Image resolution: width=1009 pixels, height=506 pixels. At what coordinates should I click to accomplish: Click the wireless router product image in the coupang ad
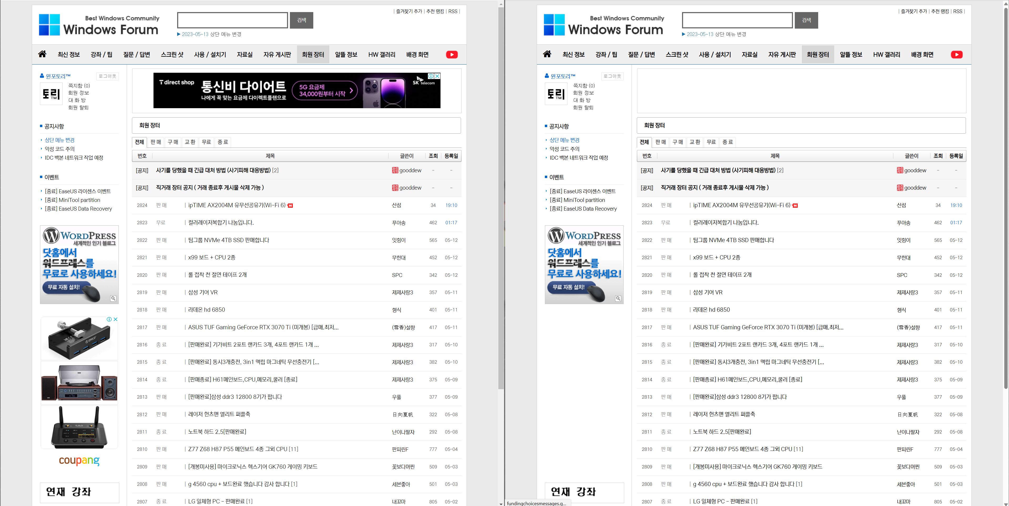pos(80,427)
